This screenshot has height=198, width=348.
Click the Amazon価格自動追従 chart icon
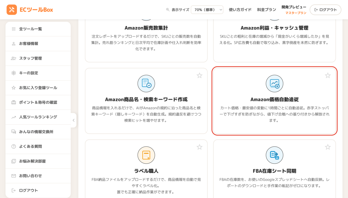pos(275,84)
